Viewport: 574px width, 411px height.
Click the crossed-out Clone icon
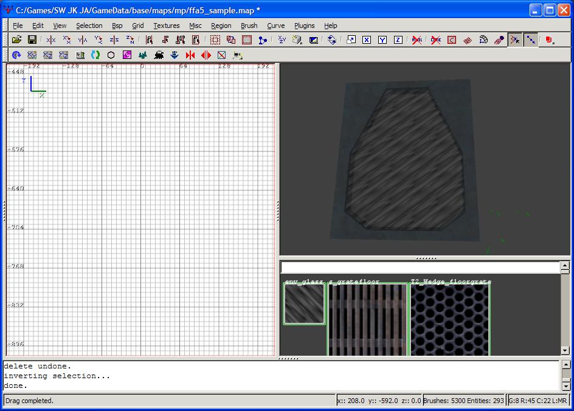click(x=435, y=40)
